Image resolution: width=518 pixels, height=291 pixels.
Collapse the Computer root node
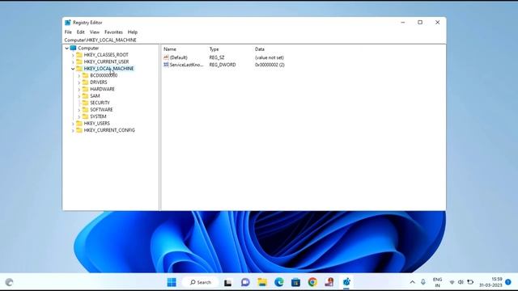66,48
